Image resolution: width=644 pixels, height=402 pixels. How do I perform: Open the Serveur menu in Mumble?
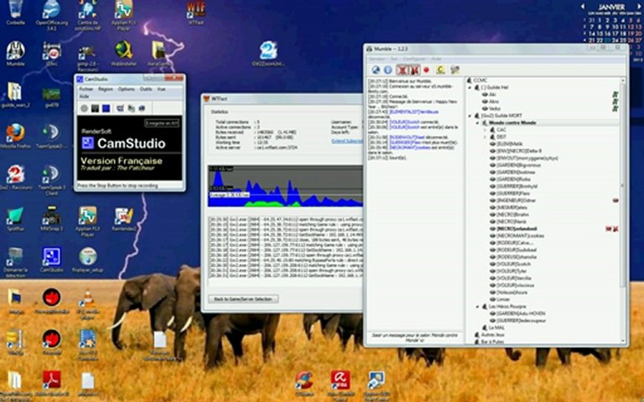coord(377,59)
